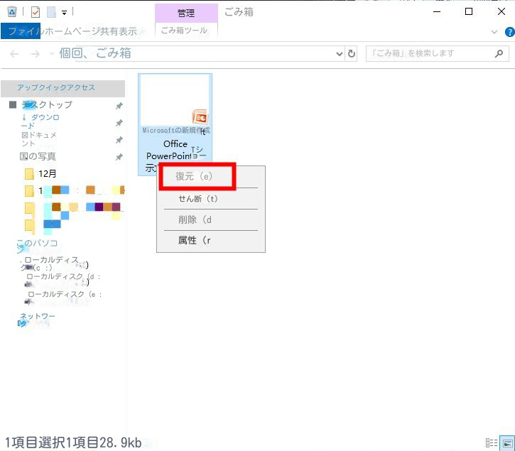Open the ファイル tab
This screenshot has width=515, height=451.
(21, 31)
